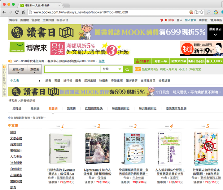Open the 天天BUY promo tab
Viewport: 223px width, 190px height.
coord(214,61)
